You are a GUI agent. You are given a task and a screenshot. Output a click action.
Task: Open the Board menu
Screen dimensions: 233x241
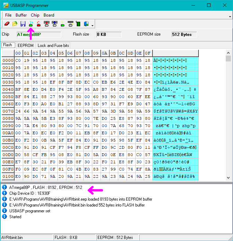(x=49, y=15)
